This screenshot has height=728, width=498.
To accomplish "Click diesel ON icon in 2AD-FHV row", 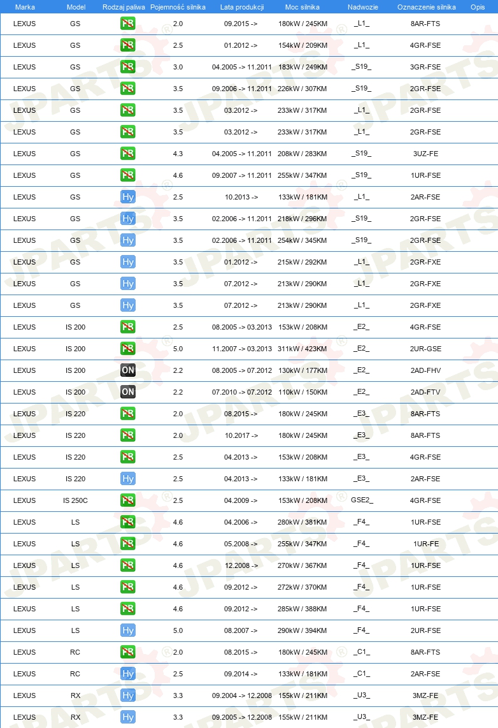I will tap(127, 370).
